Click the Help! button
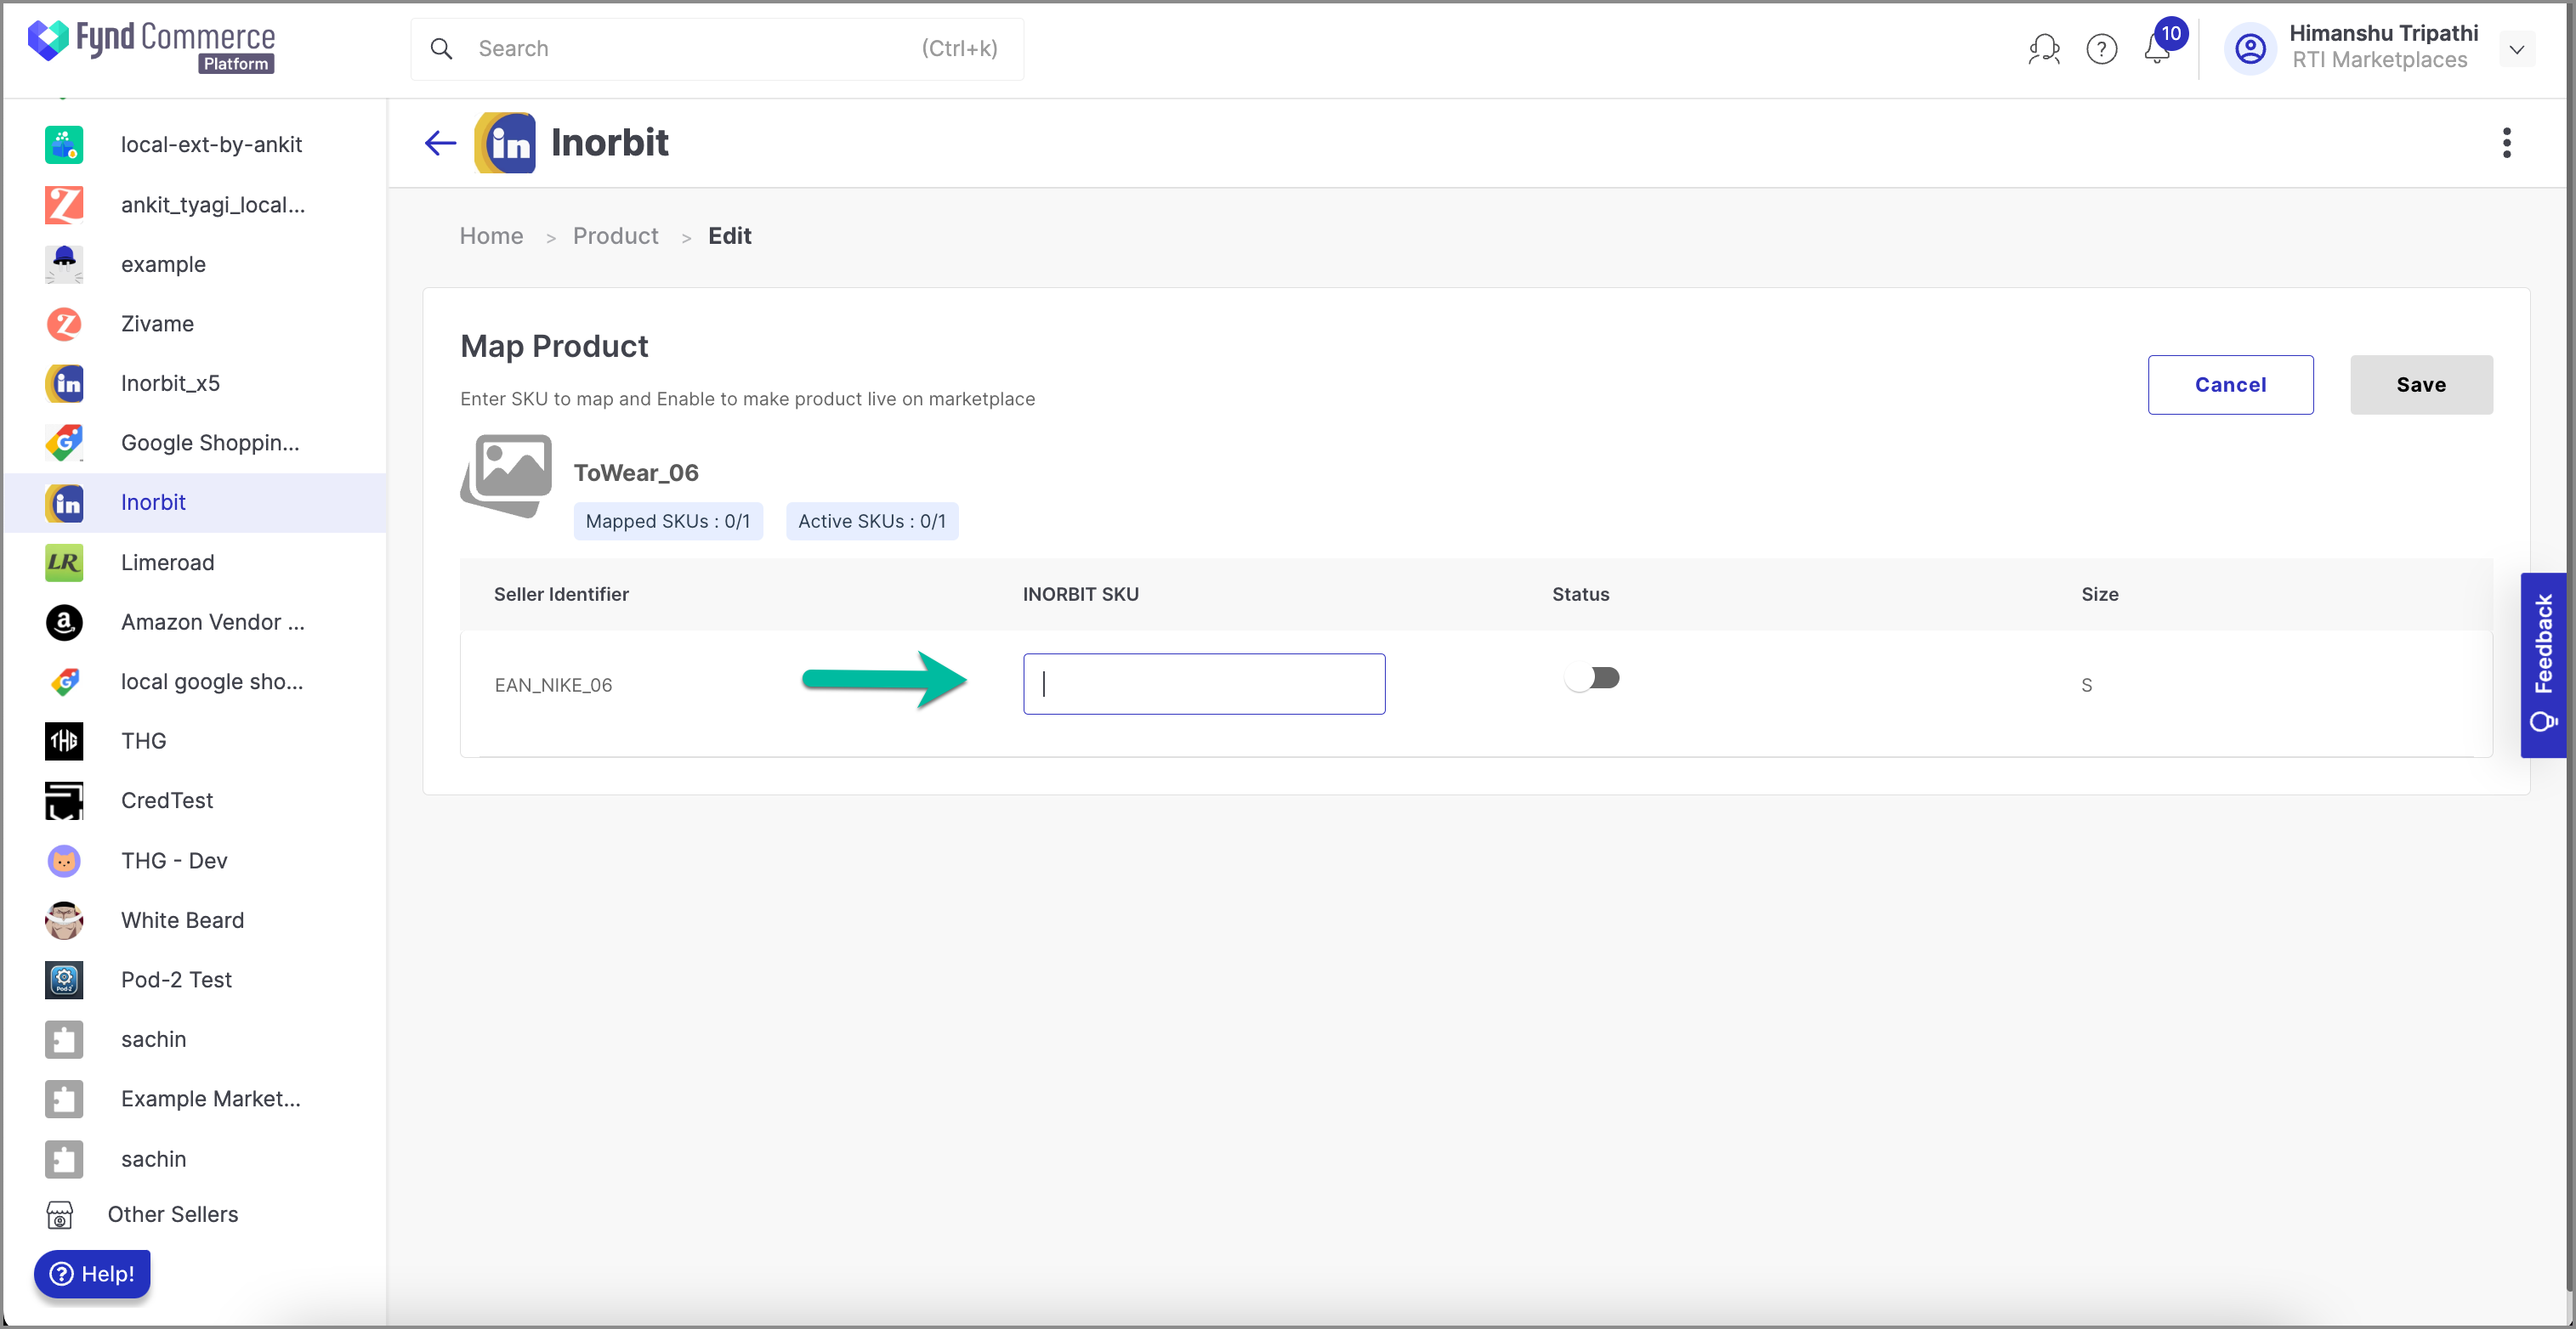Image resolution: width=2576 pixels, height=1329 pixels. pyautogui.click(x=92, y=1274)
